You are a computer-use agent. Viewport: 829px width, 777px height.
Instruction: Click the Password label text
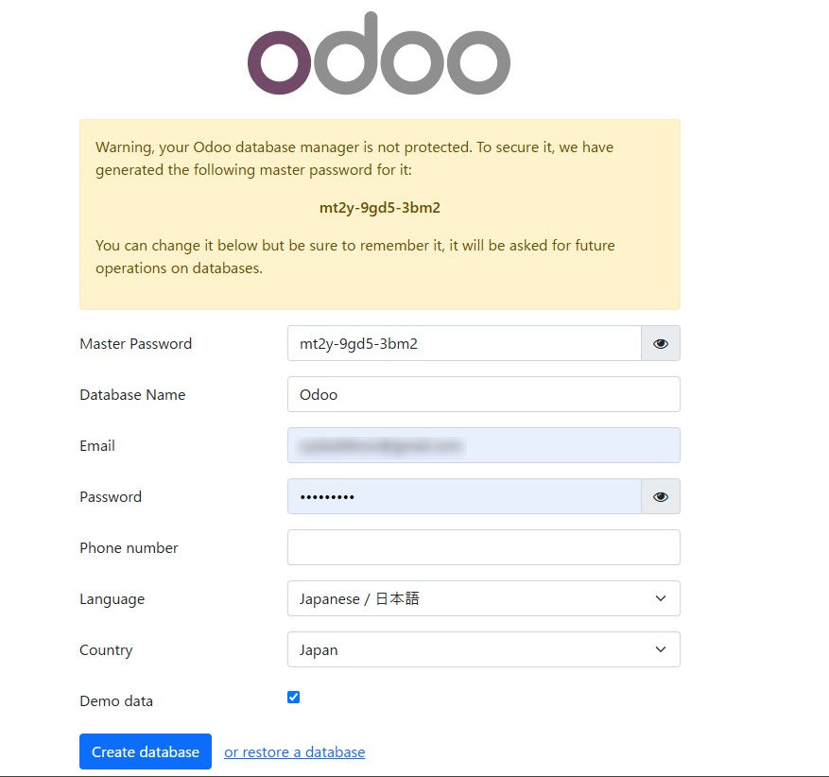pos(111,497)
